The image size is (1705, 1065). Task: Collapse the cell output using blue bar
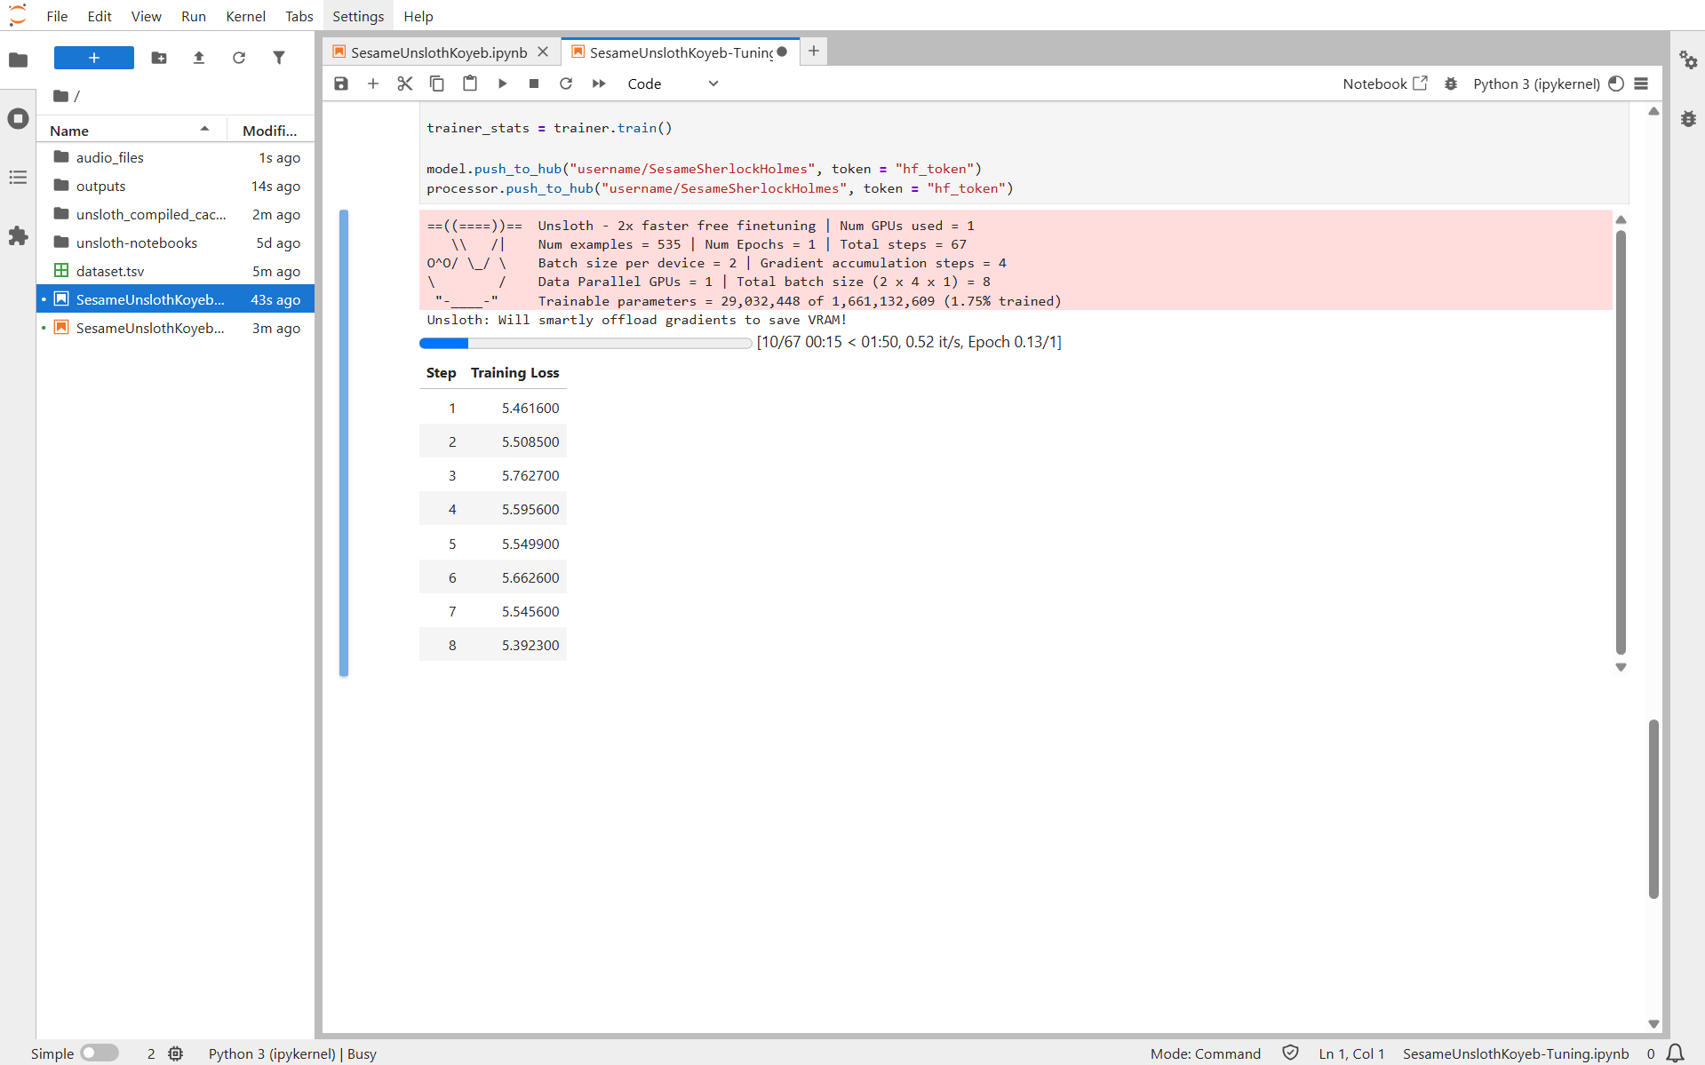pyautogui.click(x=344, y=442)
